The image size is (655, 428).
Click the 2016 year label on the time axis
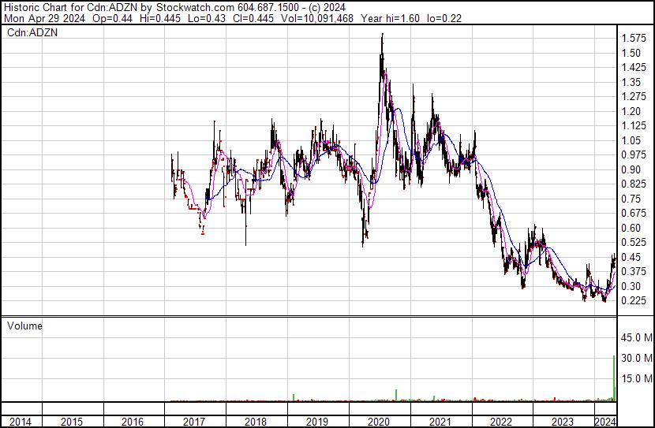133,422
